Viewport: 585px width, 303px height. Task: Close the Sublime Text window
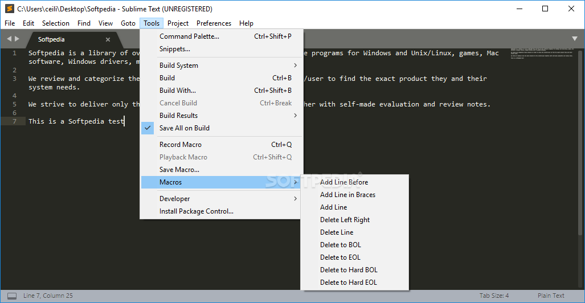click(571, 9)
